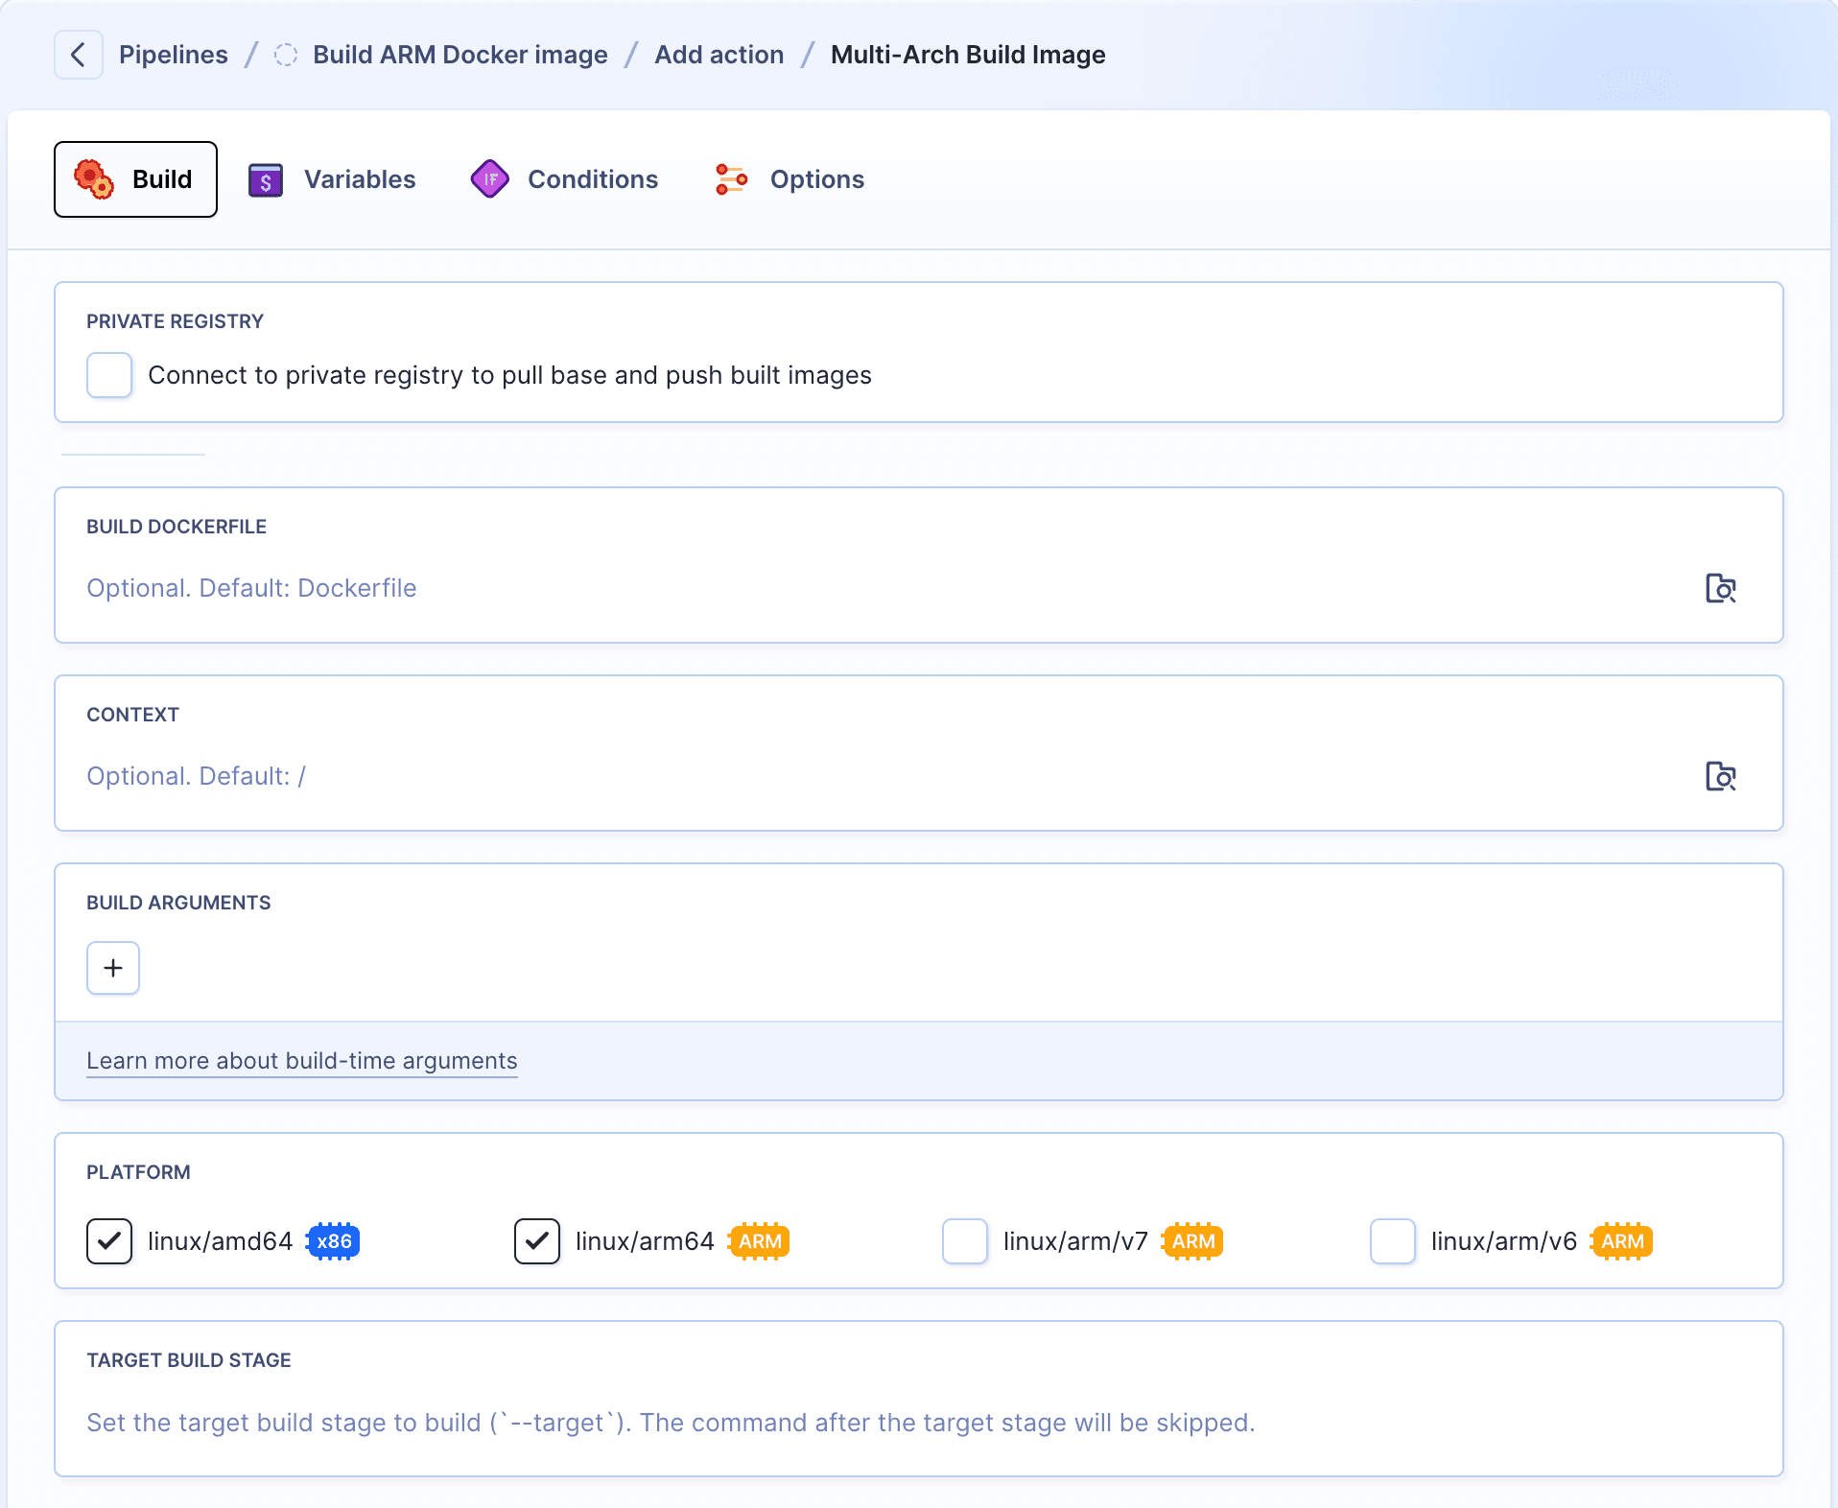The height and width of the screenshot is (1508, 1838).
Task: Switch to the Conditions tab
Action: 592,178
